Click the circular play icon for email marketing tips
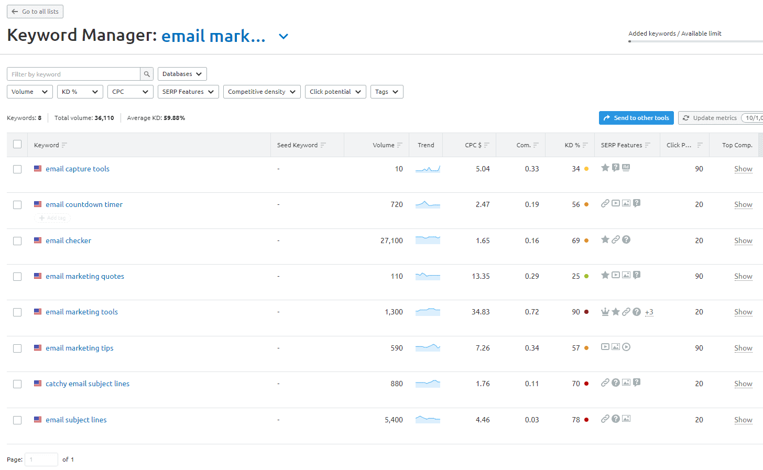This screenshot has height=470, width=763. click(626, 347)
